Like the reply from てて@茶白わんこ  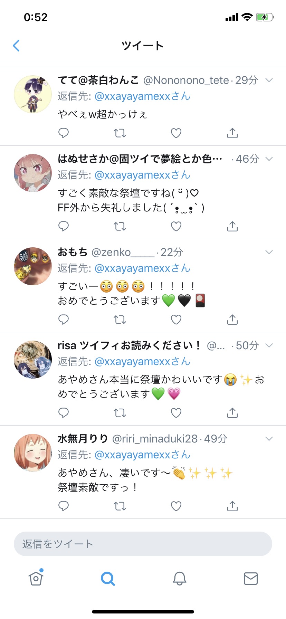coord(176,133)
